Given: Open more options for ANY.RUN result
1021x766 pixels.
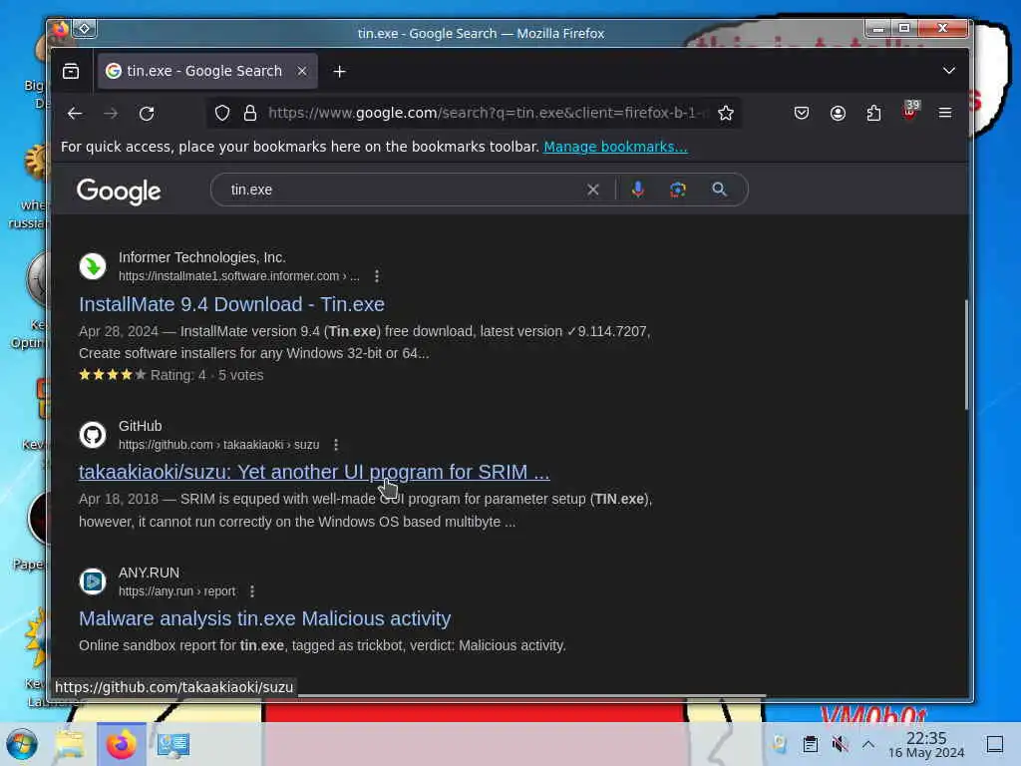Looking at the screenshot, I should point(252,591).
